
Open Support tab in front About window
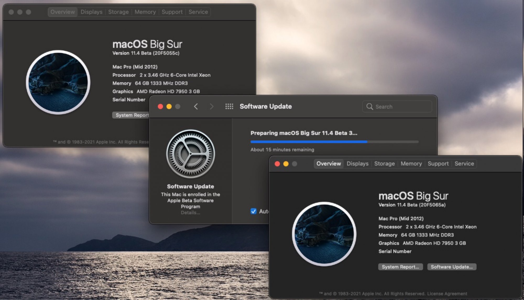pyautogui.click(x=438, y=164)
